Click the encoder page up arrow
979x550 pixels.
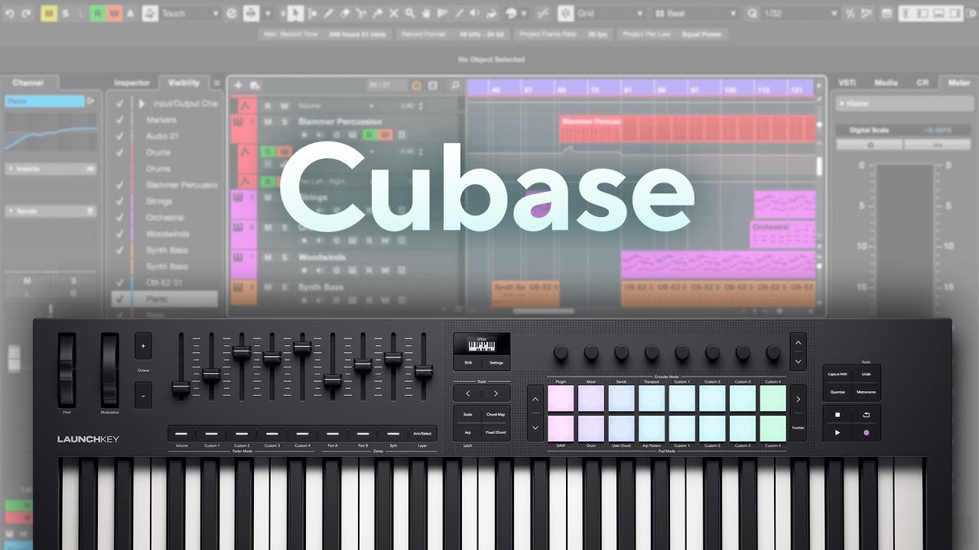tap(798, 343)
